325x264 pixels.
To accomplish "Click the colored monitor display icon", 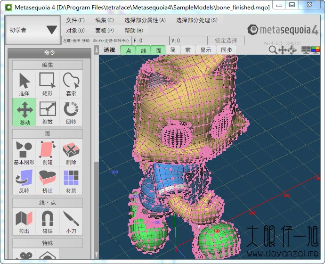I will click(315, 50).
